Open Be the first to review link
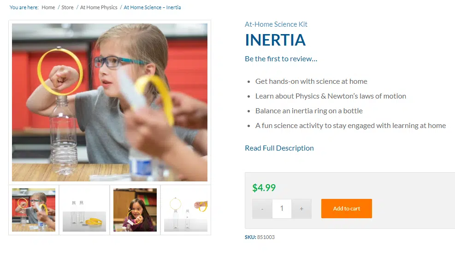 [281, 59]
